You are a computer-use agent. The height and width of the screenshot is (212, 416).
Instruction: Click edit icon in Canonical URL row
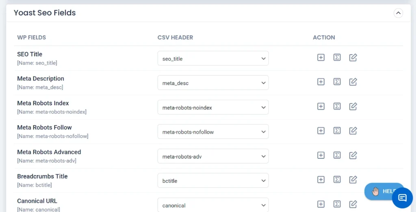[353, 204]
